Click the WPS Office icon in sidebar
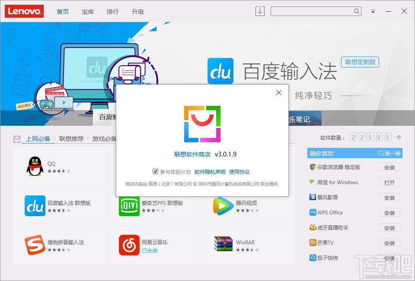The height and width of the screenshot is (281, 415). click(x=312, y=212)
